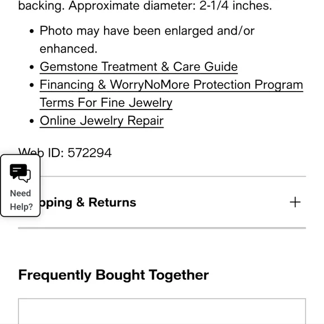Follow the Online Jewelry Repair link
Image resolution: width=324 pixels, height=324 pixels.
(x=102, y=121)
